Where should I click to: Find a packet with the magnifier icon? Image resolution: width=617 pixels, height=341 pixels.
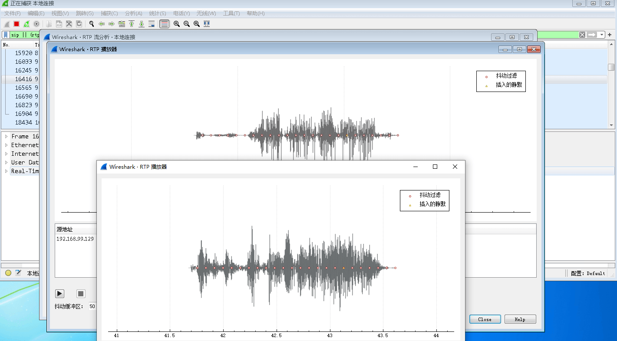coord(92,24)
